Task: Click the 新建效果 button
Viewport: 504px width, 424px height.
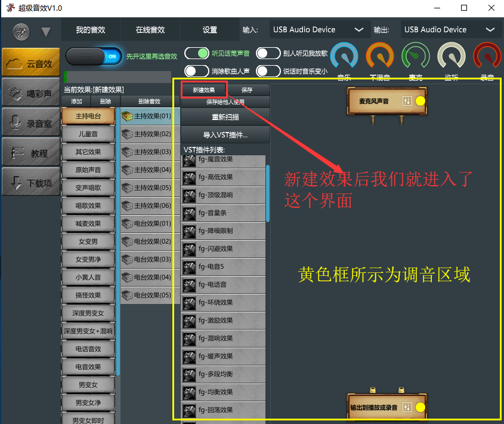Action: [x=204, y=90]
